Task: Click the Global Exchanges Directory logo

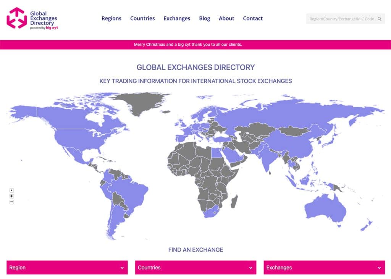Action: point(32,18)
